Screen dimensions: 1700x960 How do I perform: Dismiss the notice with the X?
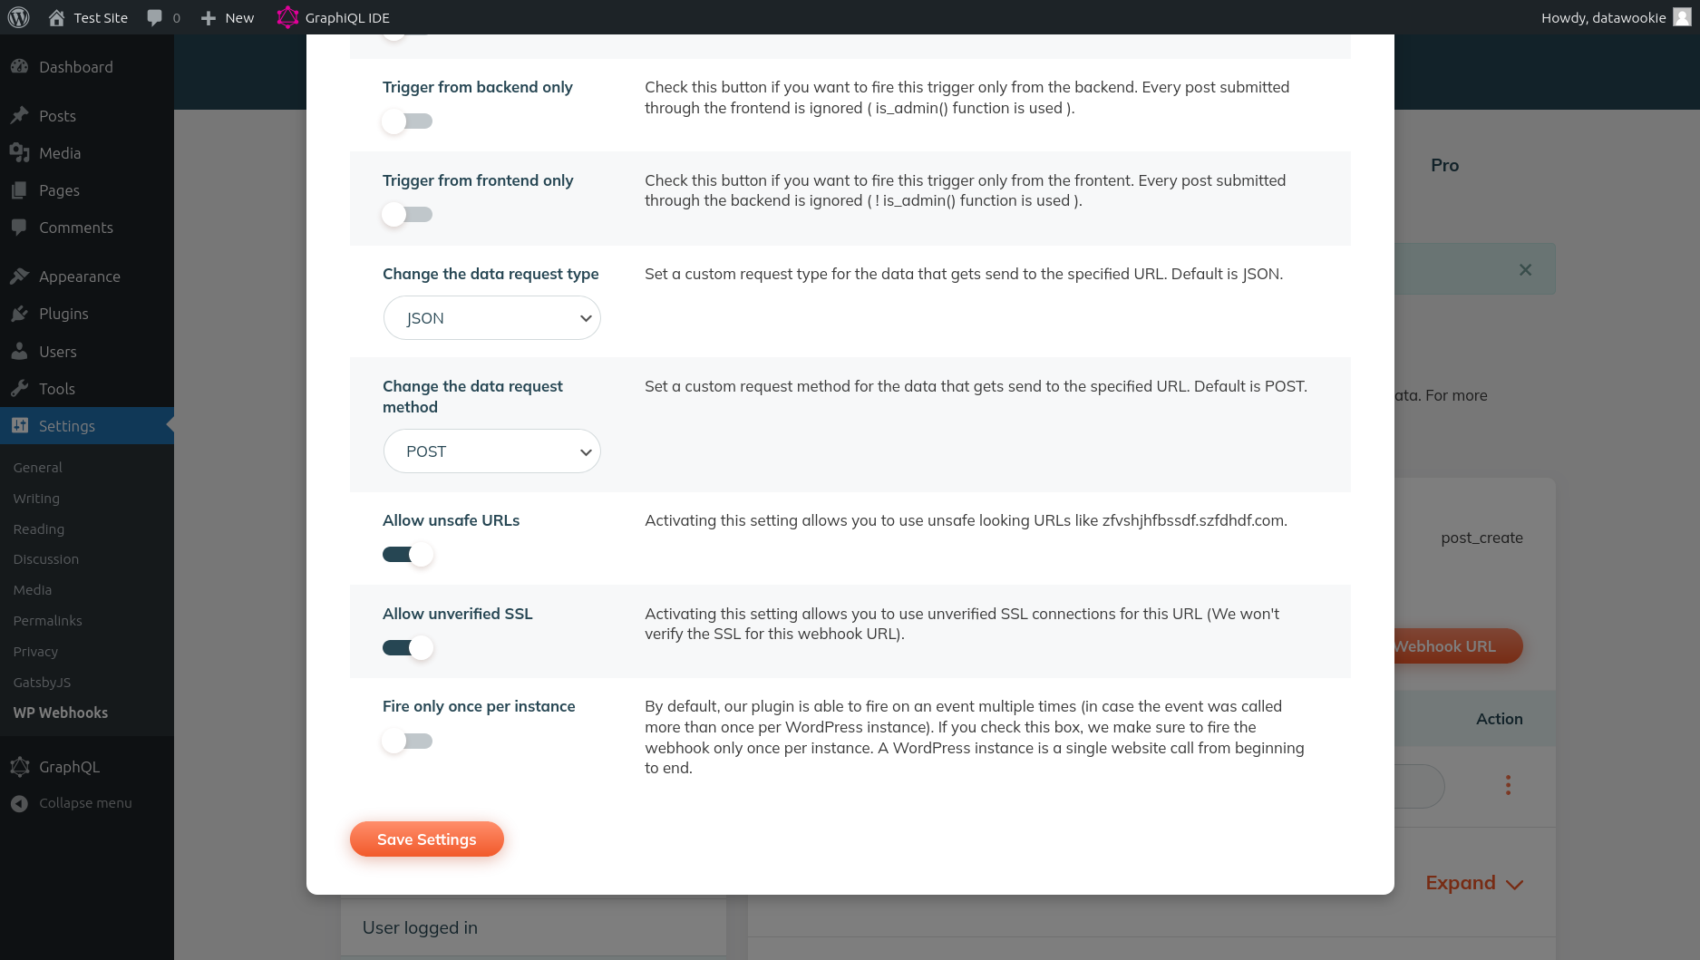coord(1525,269)
